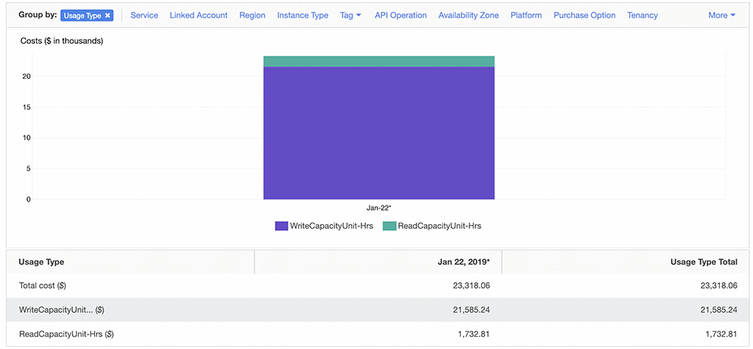
Task: Click the purple WriteCapacityUnit bar segment
Action: [379, 133]
